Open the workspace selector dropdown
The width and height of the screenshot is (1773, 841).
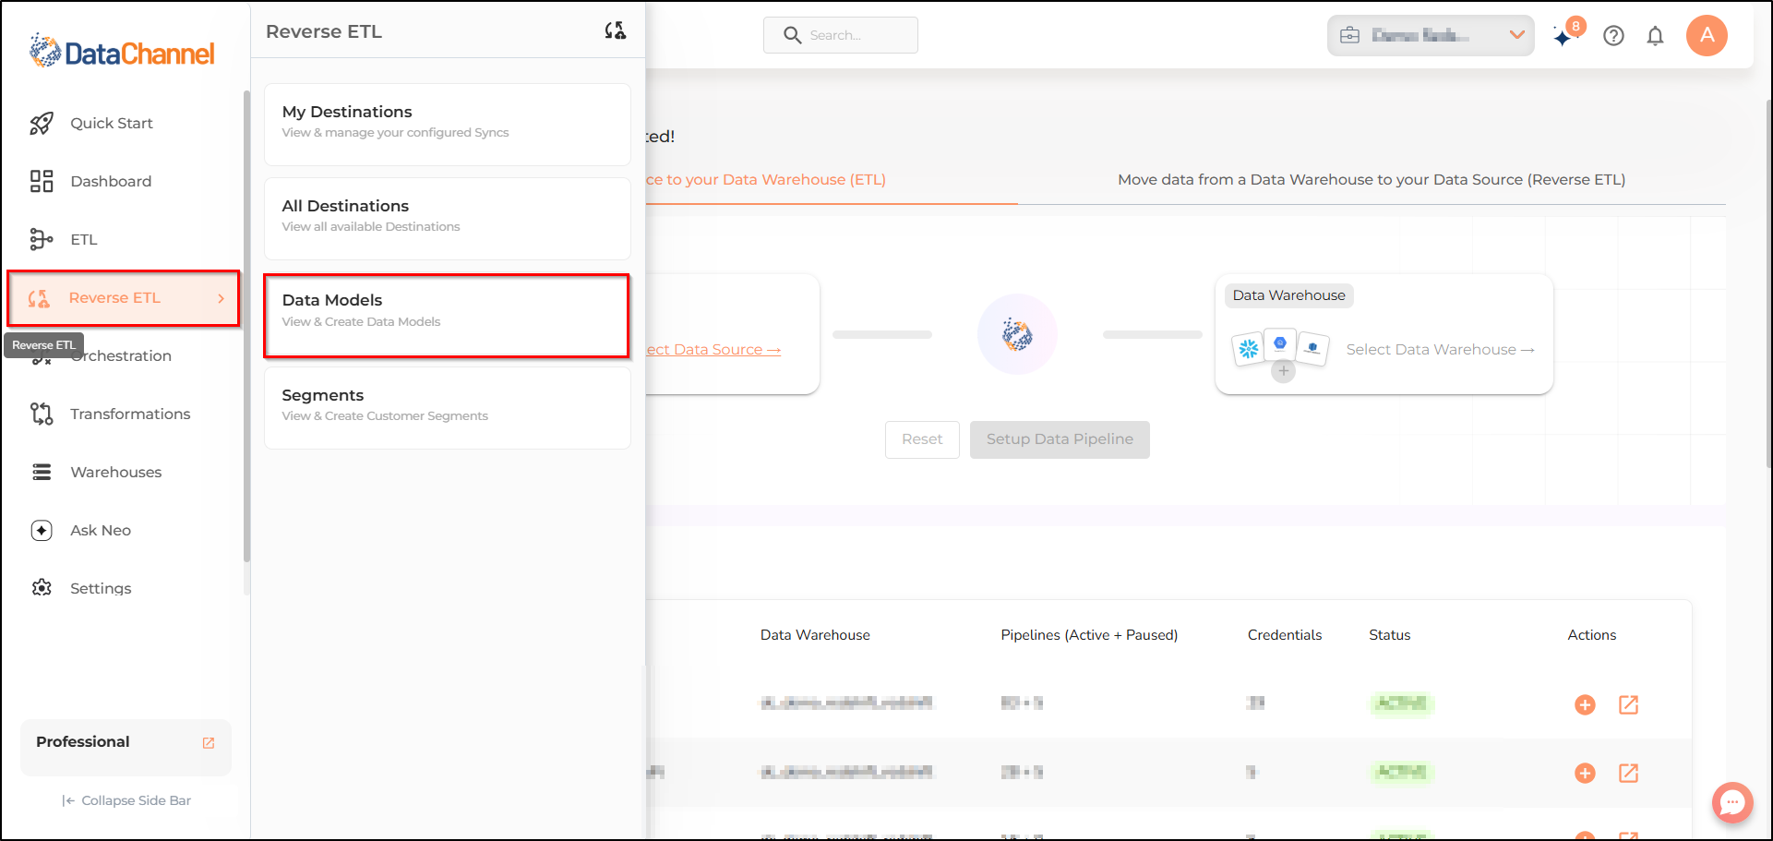pos(1431,35)
